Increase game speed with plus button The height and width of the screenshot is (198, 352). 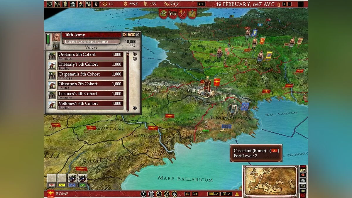284,4
